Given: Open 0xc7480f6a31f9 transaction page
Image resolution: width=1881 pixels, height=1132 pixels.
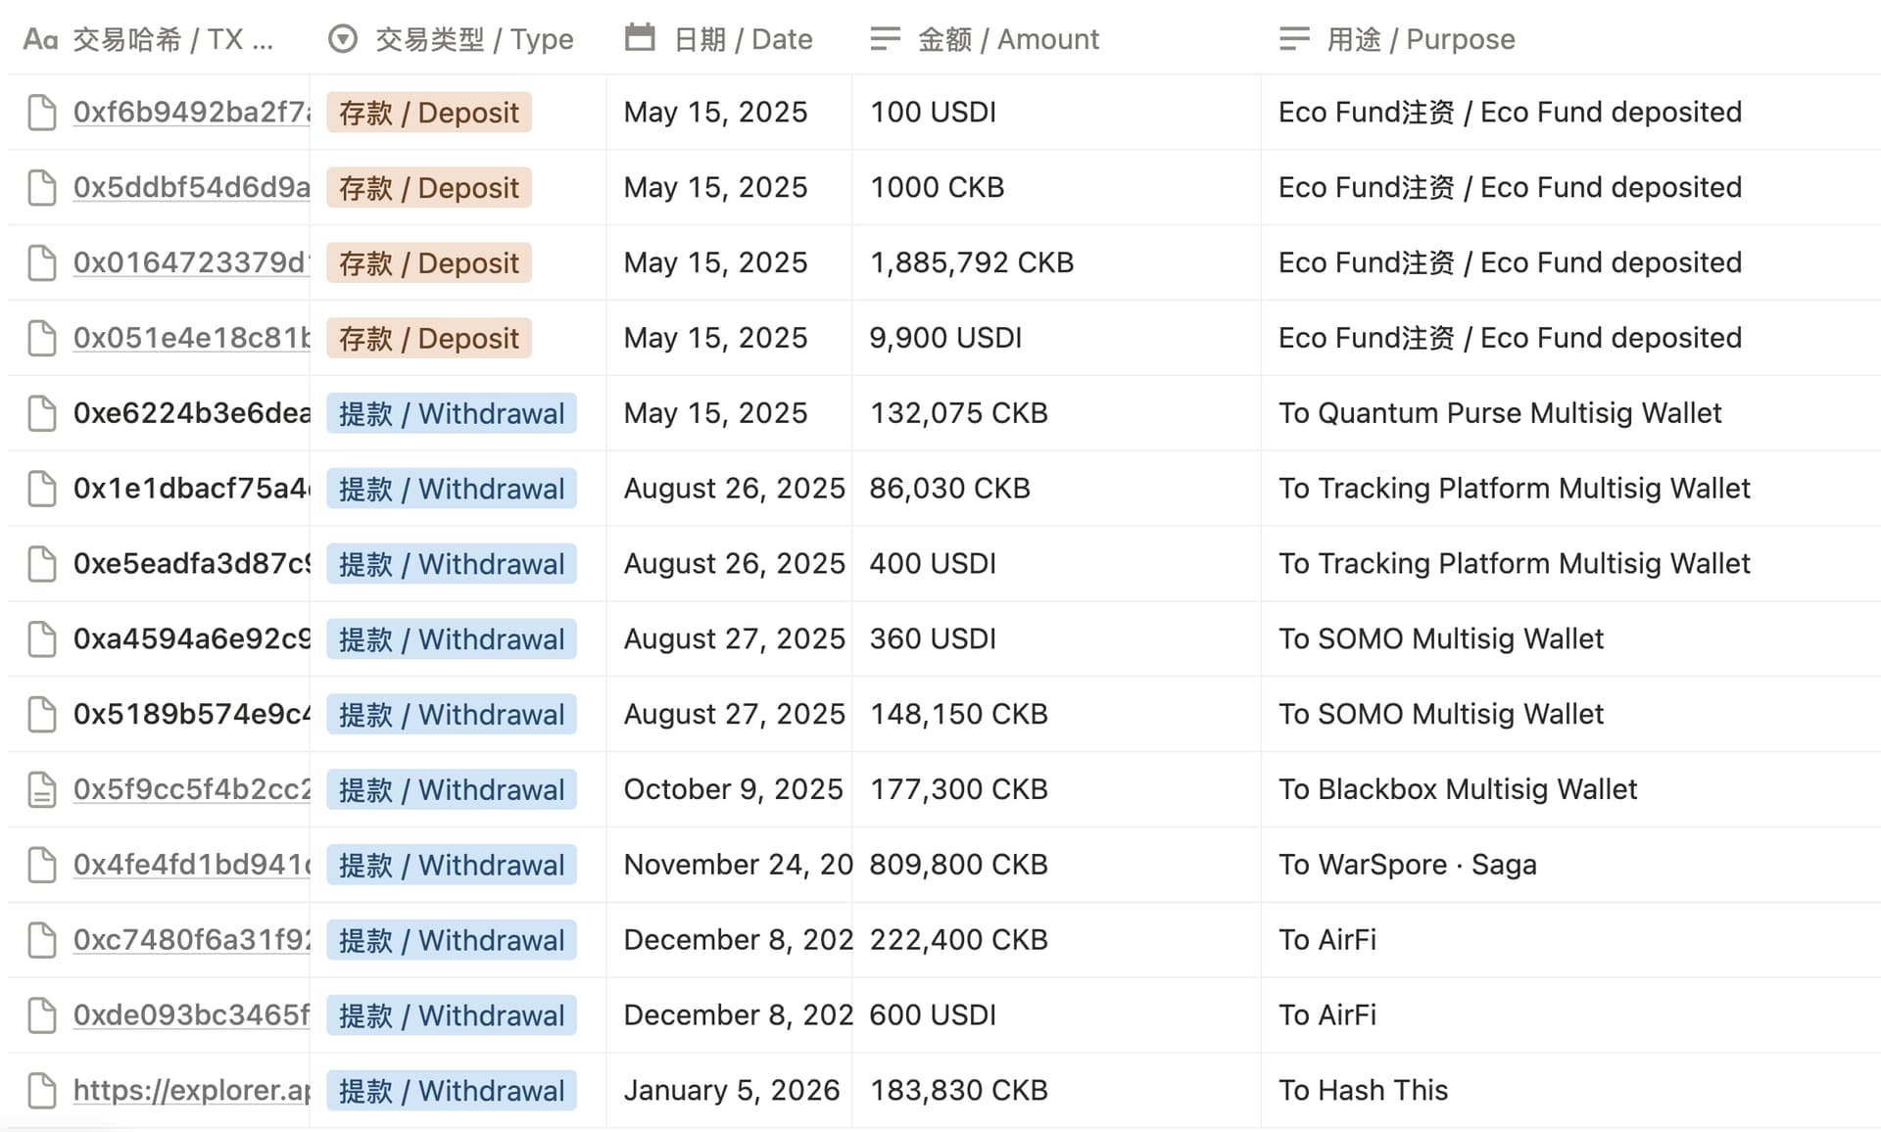Looking at the screenshot, I should 191,940.
